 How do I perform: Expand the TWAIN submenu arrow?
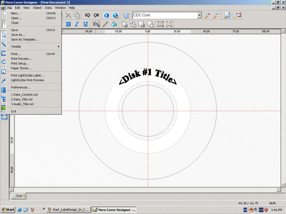tap(58, 47)
